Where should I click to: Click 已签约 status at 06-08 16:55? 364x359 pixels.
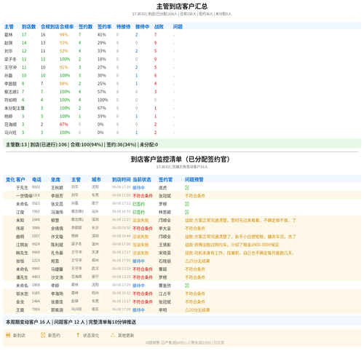[138, 212]
